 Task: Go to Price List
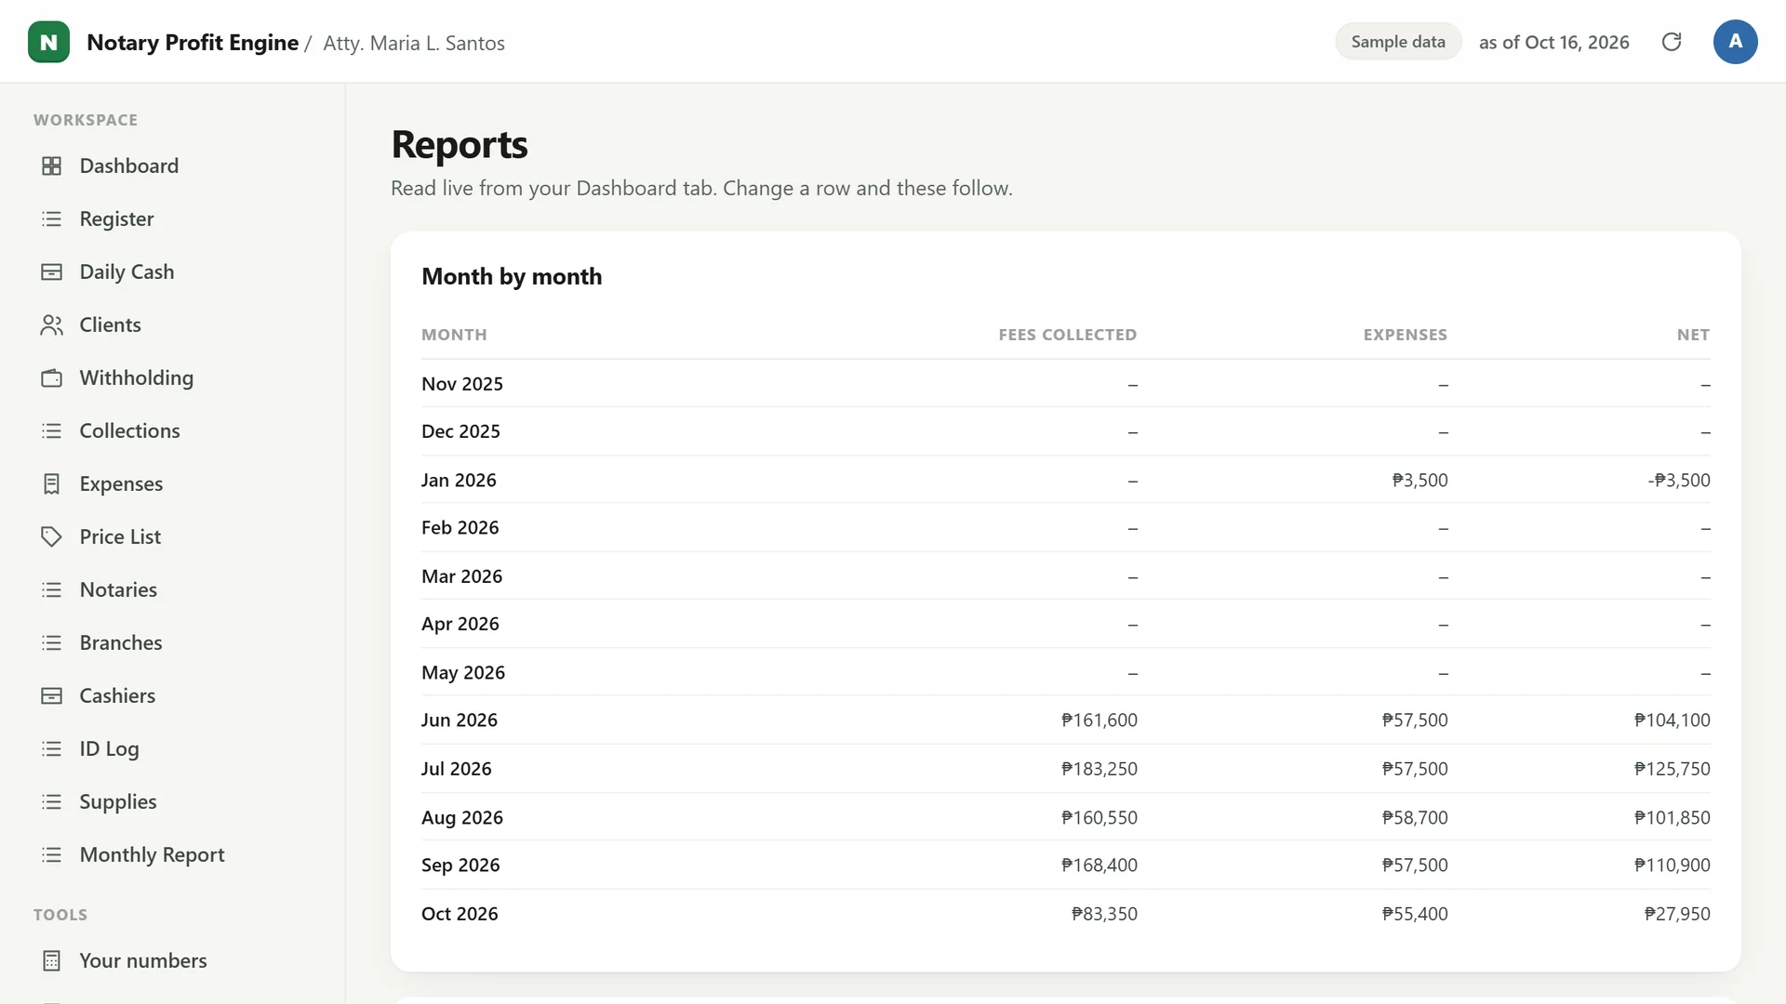[x=120, y=536]
